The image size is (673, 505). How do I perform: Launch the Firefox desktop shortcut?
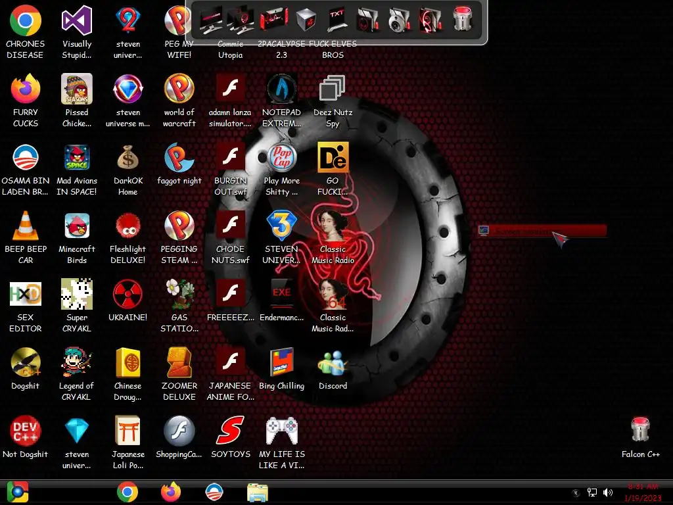26,89
